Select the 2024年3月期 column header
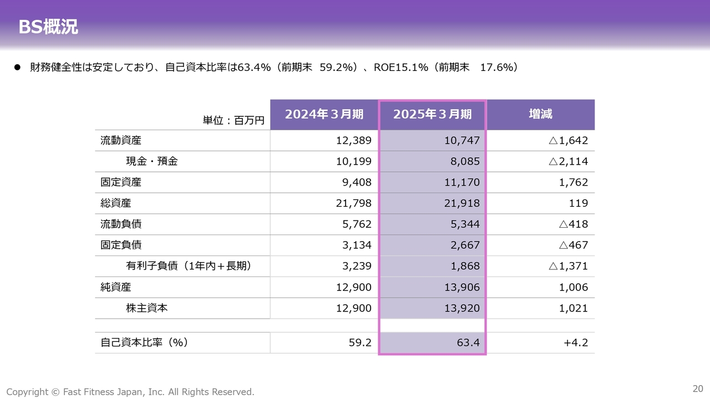This screenshot has height=399, width=710. coord(324,114)
